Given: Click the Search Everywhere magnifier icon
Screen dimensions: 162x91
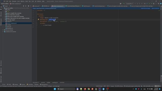Looking at the screenshot, I should tap(158, 4).
